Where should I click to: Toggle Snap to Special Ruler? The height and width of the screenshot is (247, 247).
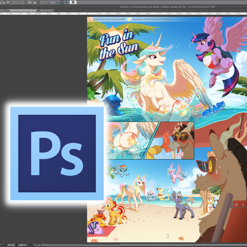62,2
